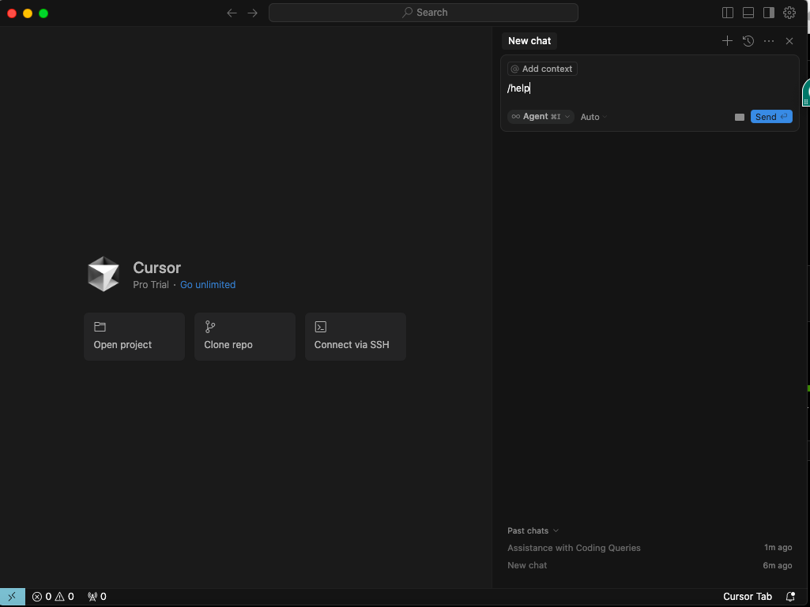The image size is (810, 607).
Task: Toggle the AI side pane layout icon
Action: pos(769,13)
